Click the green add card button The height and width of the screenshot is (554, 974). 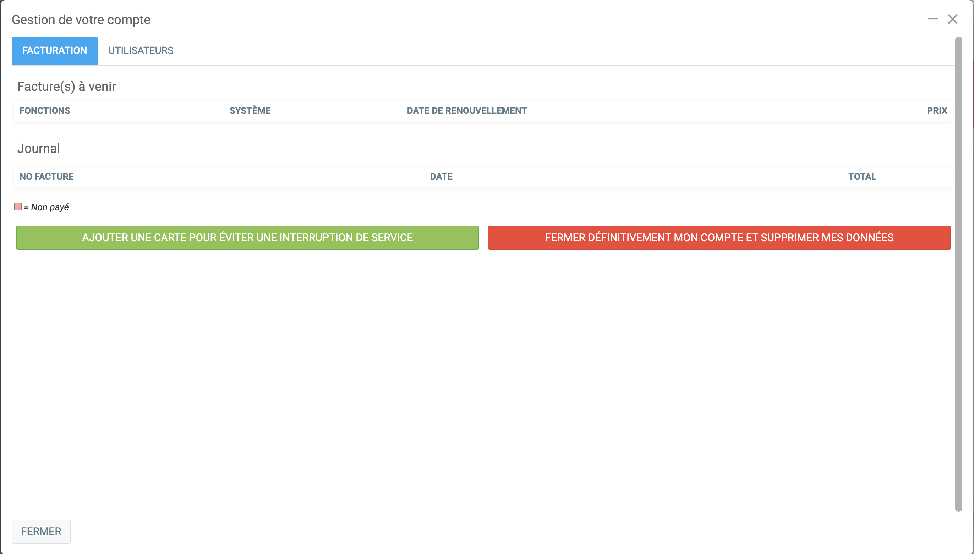tap(247, 237)
